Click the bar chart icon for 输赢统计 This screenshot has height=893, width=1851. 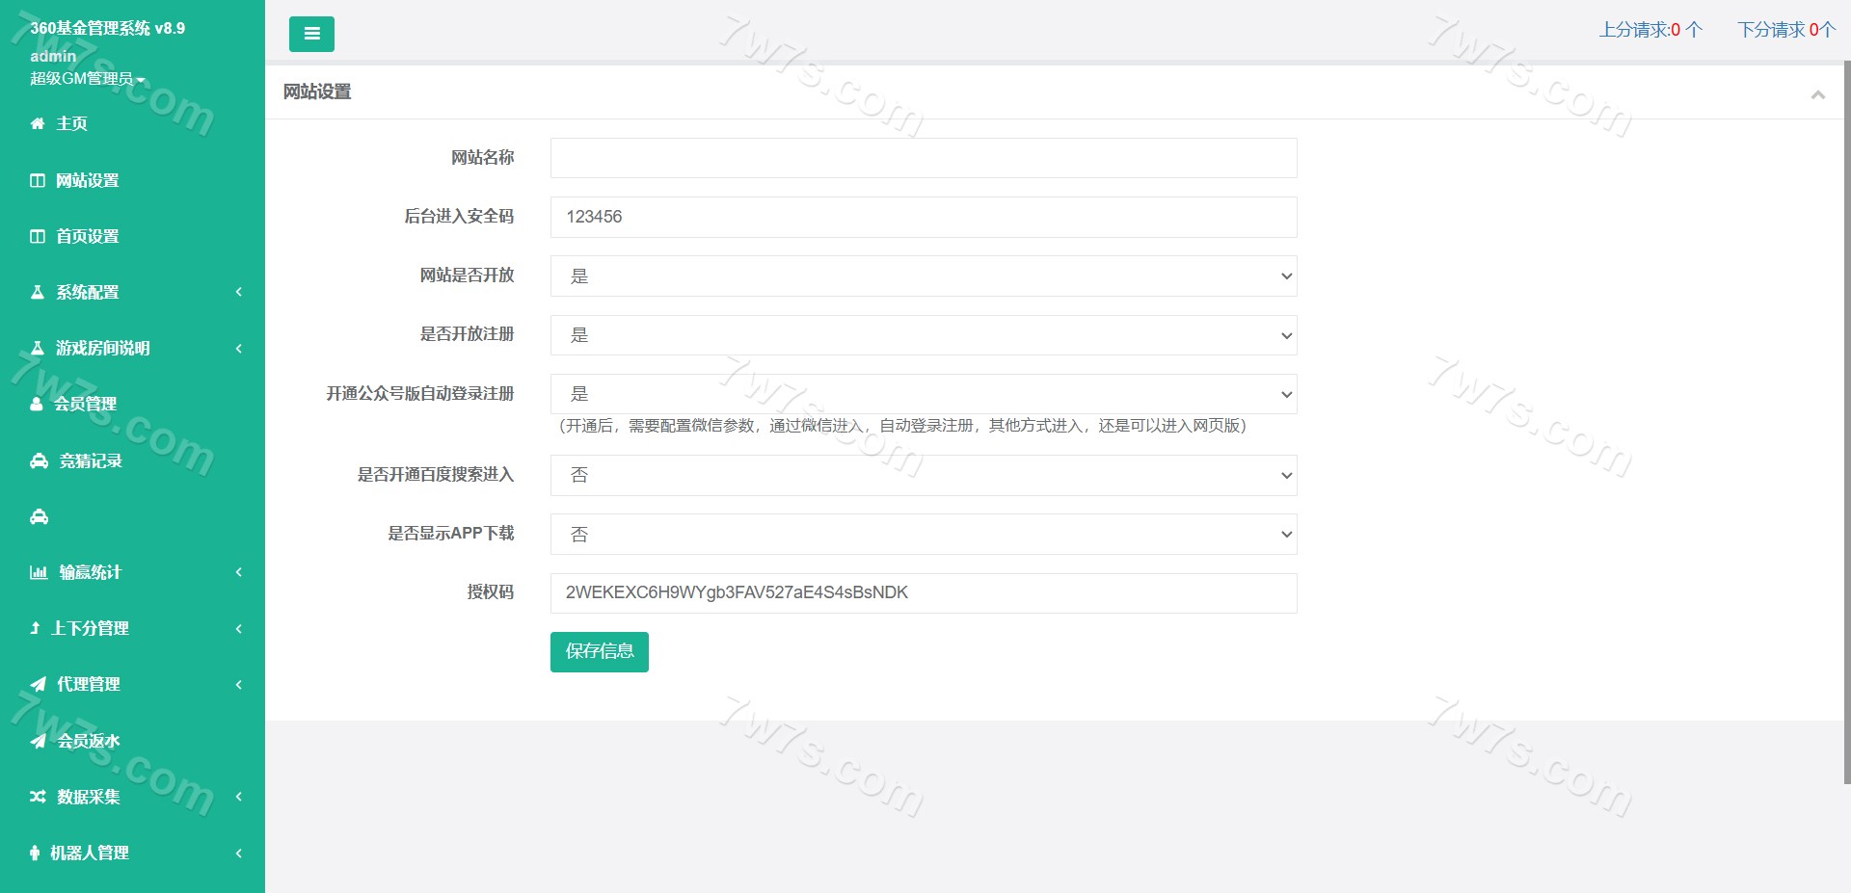39,573
